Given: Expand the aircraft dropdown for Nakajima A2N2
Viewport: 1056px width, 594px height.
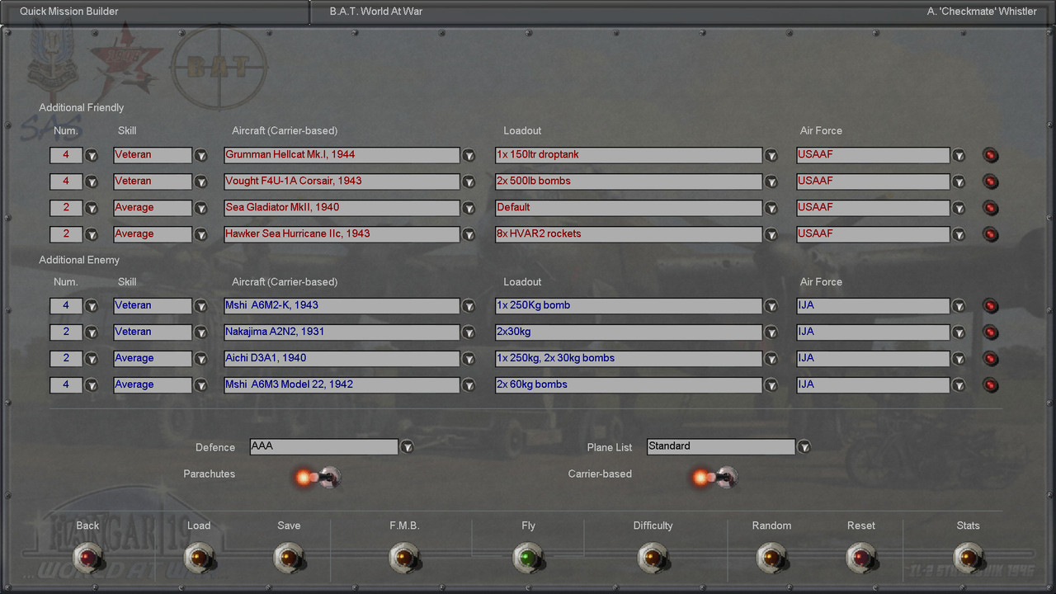Looking at the screenshot, I should [469, 332].
